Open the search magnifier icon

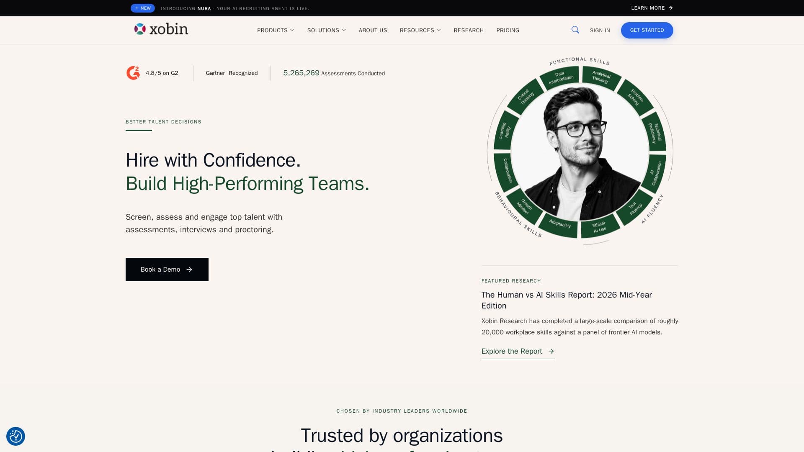[x=575, y=30]
